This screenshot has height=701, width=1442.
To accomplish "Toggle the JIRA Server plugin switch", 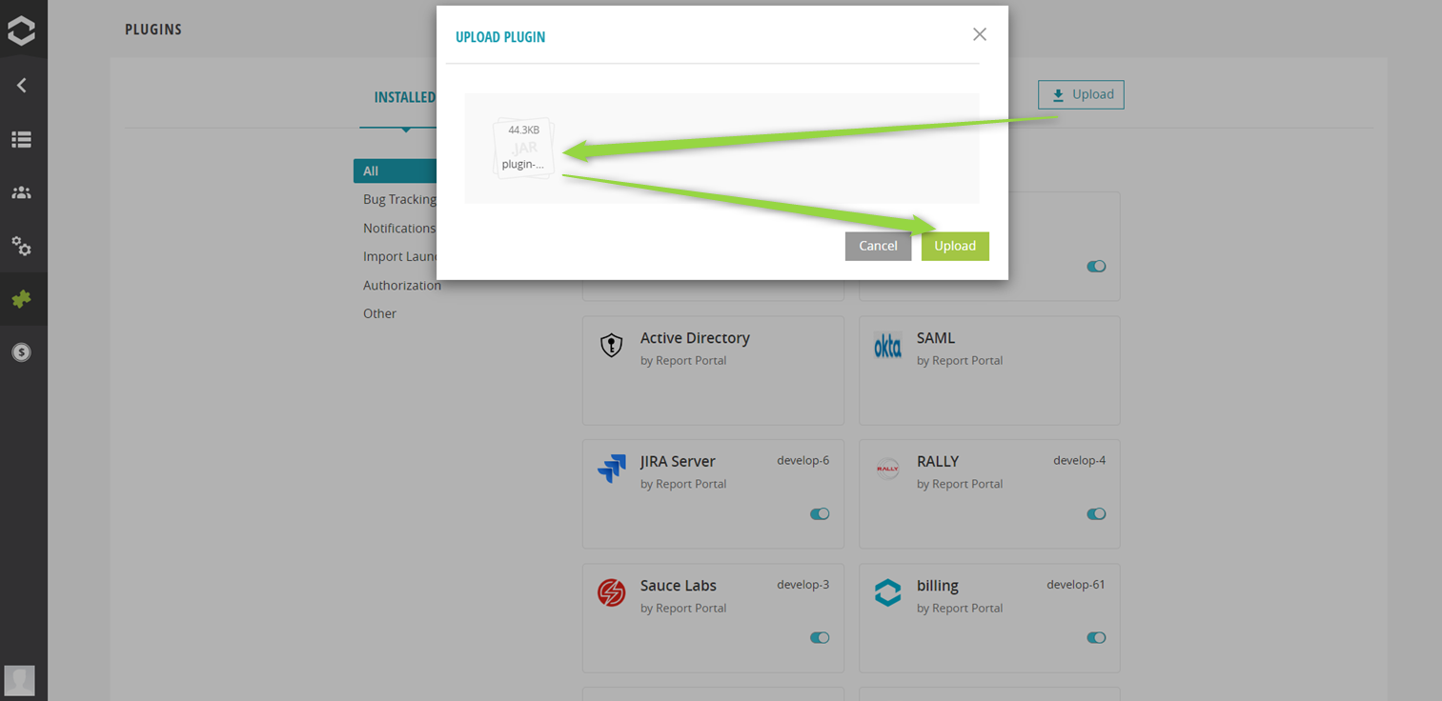I will 820,514.
